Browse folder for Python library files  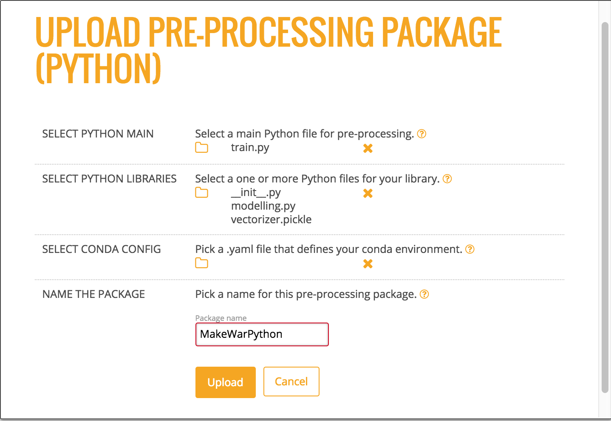[201, 193]
